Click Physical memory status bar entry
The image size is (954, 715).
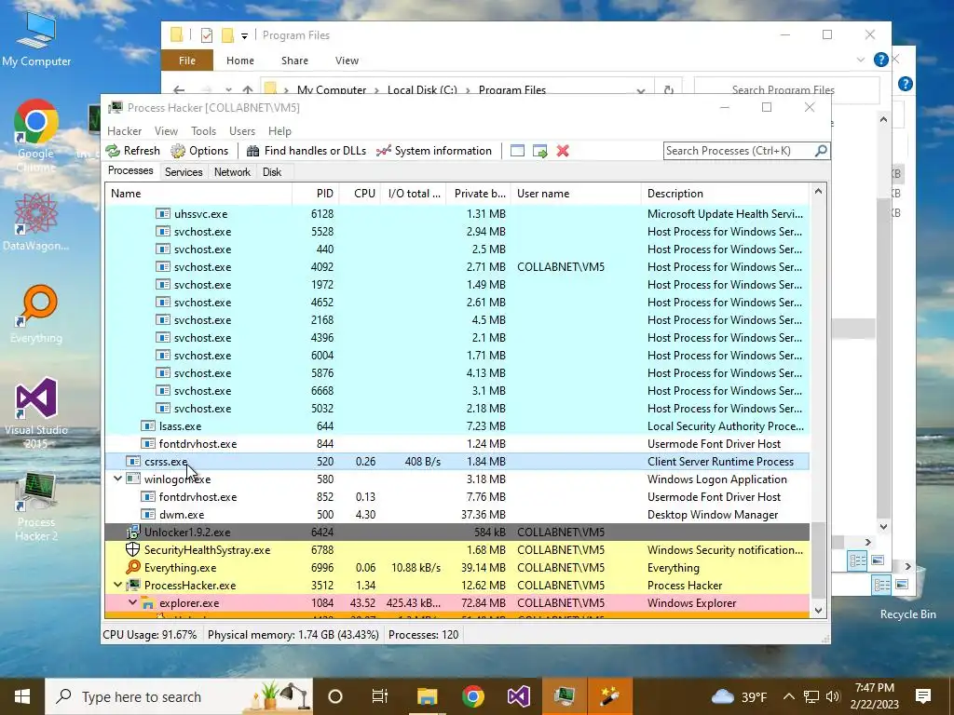293,635
